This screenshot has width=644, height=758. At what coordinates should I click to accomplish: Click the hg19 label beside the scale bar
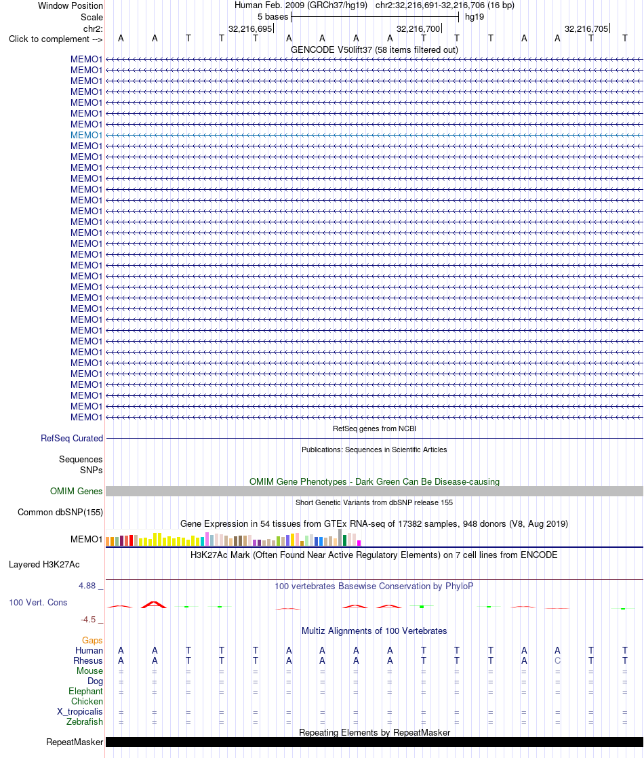(475, 17)
